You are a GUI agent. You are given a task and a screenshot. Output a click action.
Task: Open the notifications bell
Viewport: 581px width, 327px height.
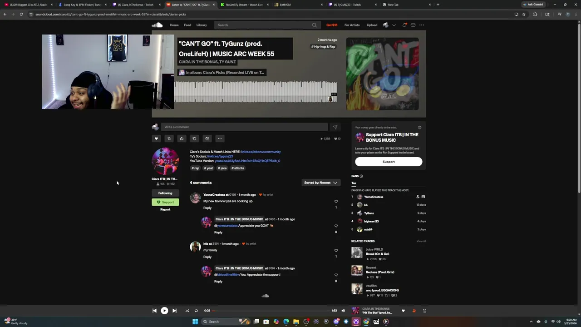[404, 25]
